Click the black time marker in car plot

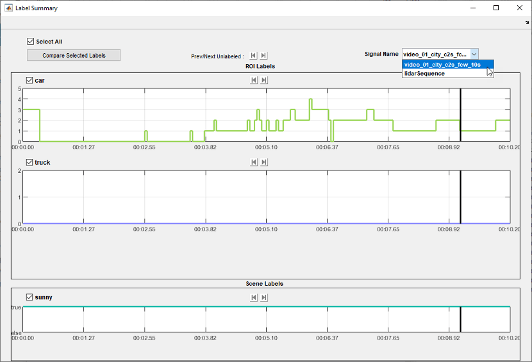(460, 115)
